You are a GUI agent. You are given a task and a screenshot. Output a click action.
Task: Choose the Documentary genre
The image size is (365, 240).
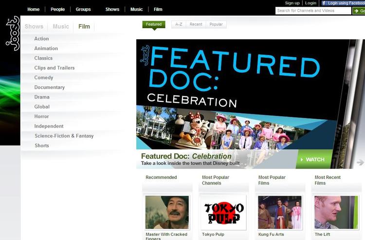(50, 87)
